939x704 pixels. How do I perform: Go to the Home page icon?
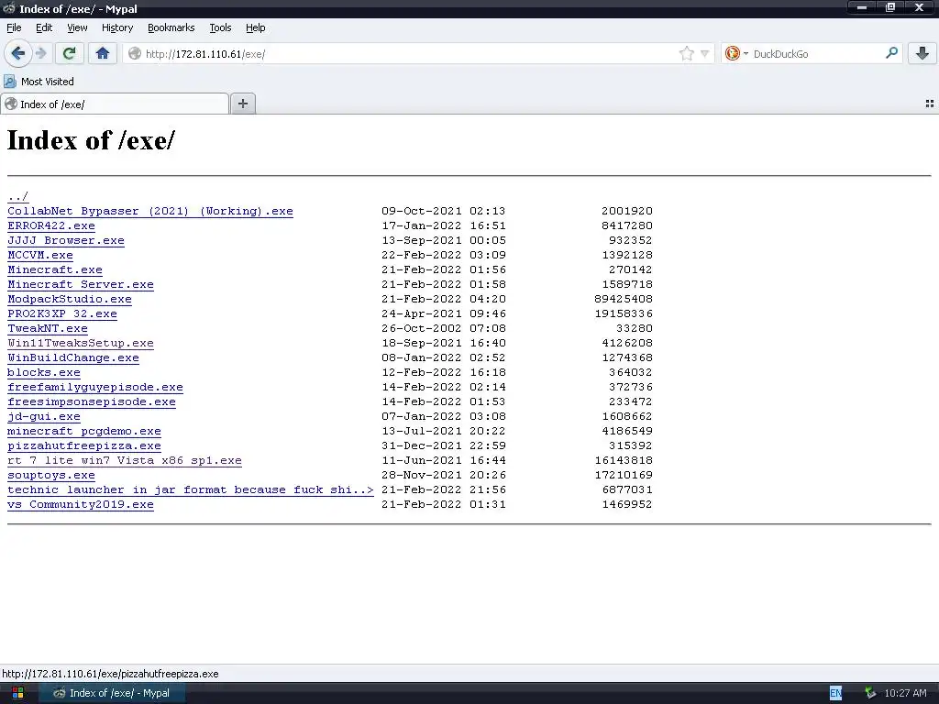[103, 54]
